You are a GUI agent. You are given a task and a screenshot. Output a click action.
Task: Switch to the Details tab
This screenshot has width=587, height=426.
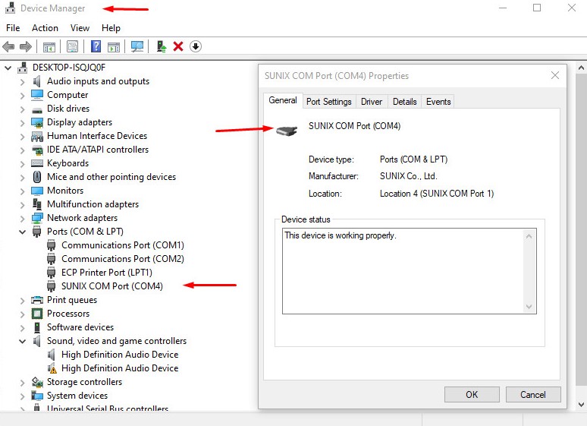pos(405,102)
